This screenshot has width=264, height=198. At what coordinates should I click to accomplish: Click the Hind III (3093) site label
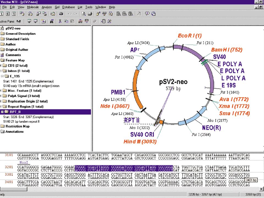(x=140, y=142)
